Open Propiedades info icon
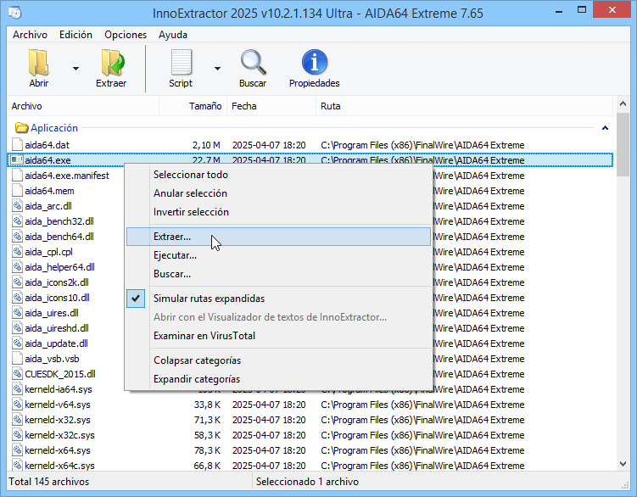The image size is (637, 497). (x=315, y=62)
